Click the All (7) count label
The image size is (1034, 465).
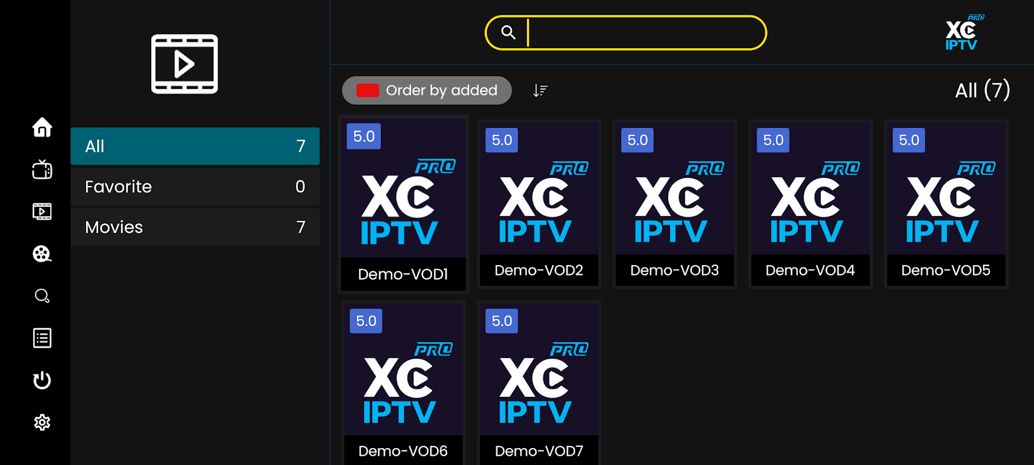982,91
